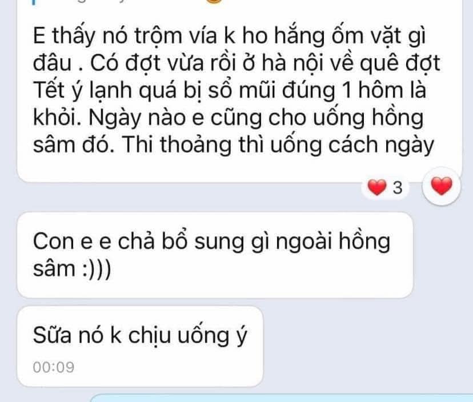The width and height of the screenshot is (473, 402).
Task: Click the "Con e e chả bổ sung" message
Action: pyautogui.click(x=215, y=255)
